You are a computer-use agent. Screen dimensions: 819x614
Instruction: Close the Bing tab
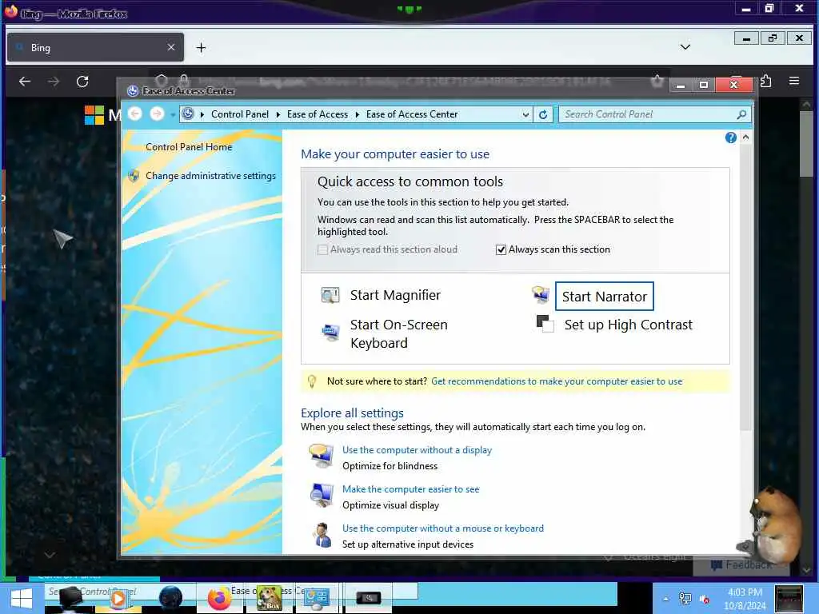point(171,47)
